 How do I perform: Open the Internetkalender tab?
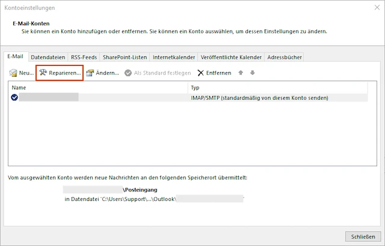point(174,57)
